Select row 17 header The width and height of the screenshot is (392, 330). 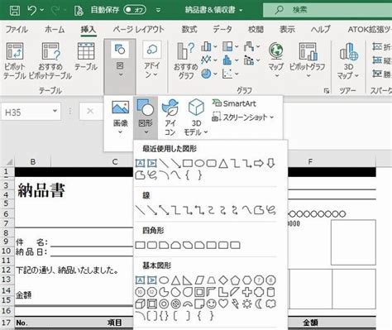pos(7,323)
